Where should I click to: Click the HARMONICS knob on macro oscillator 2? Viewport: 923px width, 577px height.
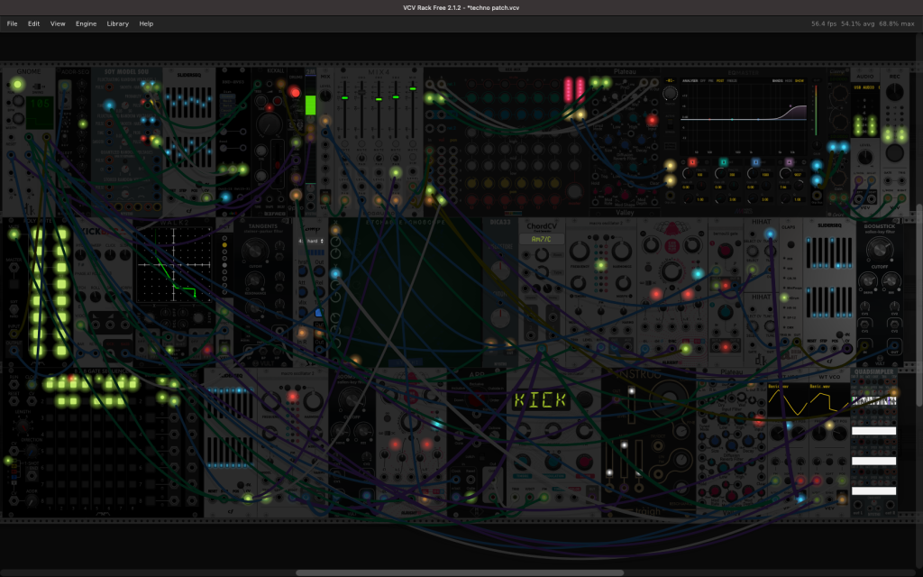pos(622,252)
